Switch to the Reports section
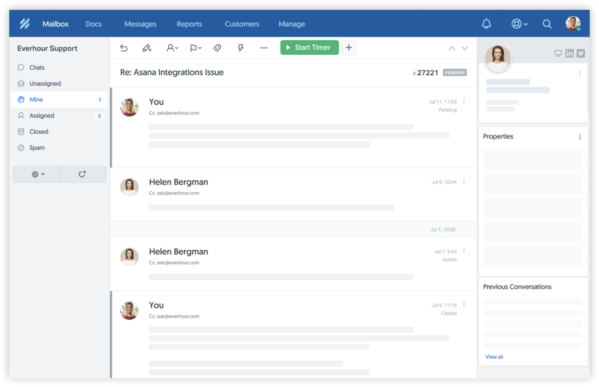599x387 pixels. point(189,23)
